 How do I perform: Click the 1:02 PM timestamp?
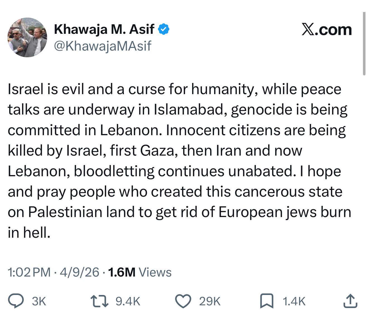tap(29, 272)
